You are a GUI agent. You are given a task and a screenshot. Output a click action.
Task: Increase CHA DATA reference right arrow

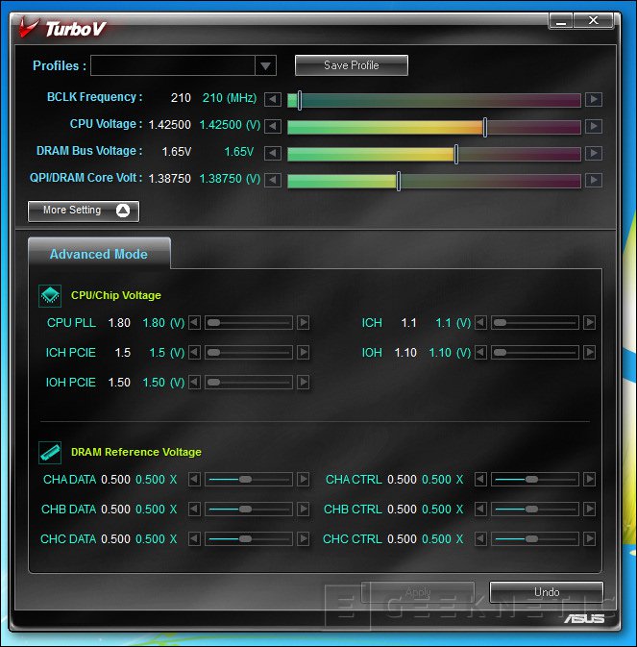(303, 480)
